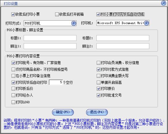Expand the 打印机 printer selection dropdown
Viewport: 168px width, 134px height.
(x=146, y=23)
